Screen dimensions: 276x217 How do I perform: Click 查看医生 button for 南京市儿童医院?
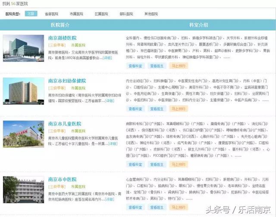pos(157,164)
